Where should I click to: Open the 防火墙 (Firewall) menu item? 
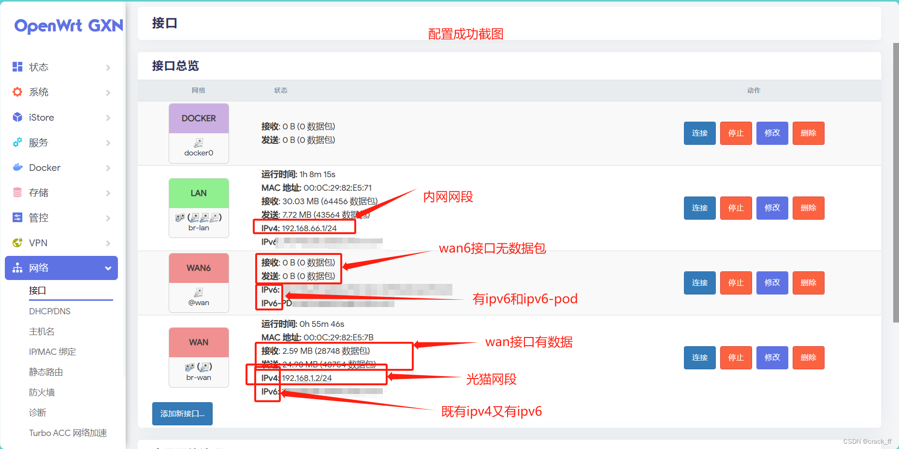click(x=42, y=392)
